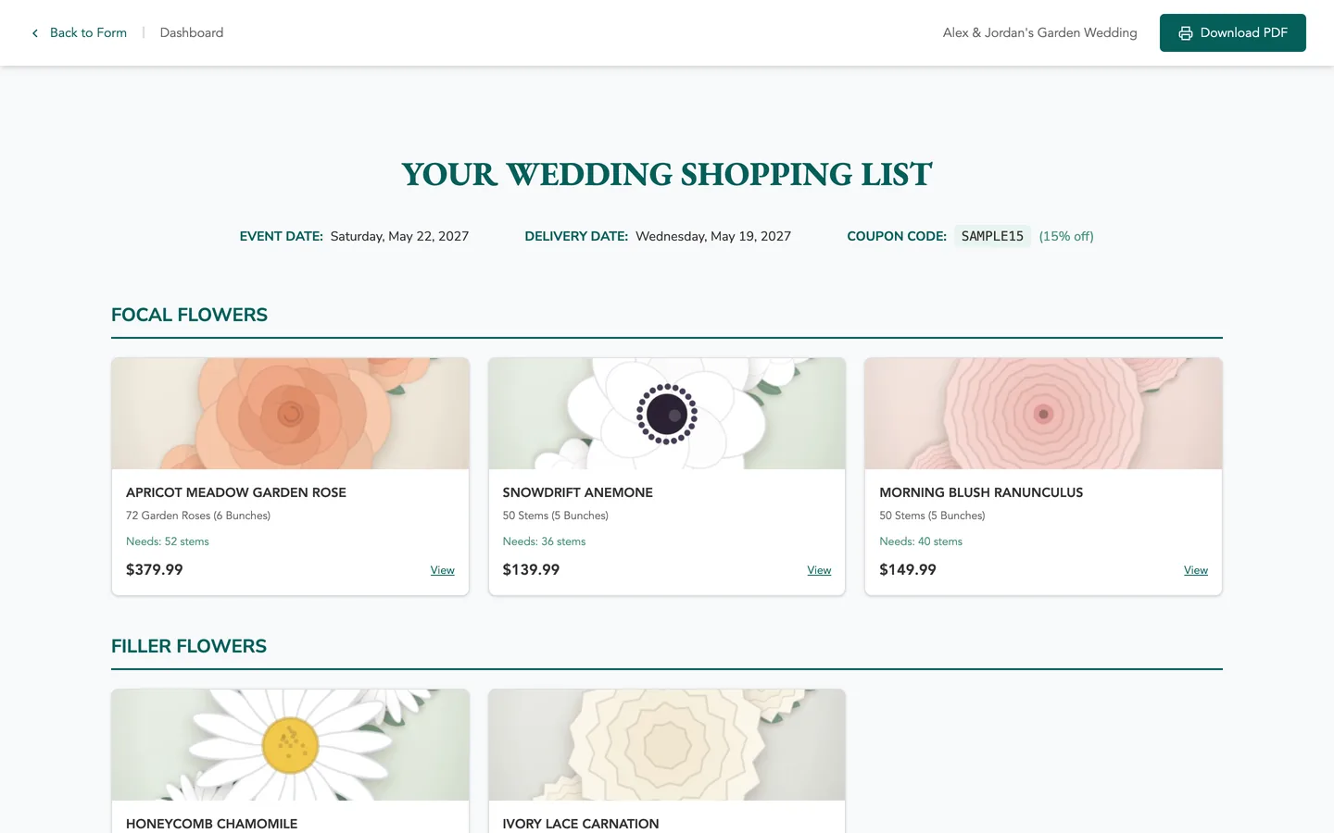Click the printer icon in Download PDF
This screenshot has width=1334, height=833.
point(1186,33)
